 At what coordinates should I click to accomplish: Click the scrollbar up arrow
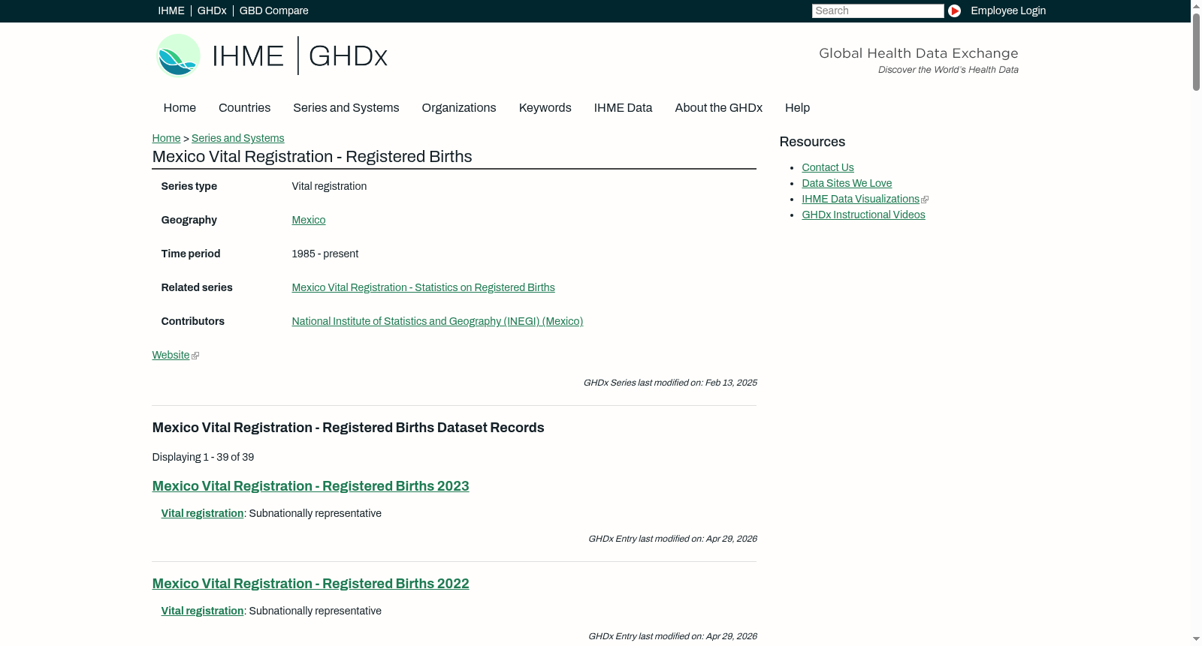pyautogui.click(x=1197, y=5)
